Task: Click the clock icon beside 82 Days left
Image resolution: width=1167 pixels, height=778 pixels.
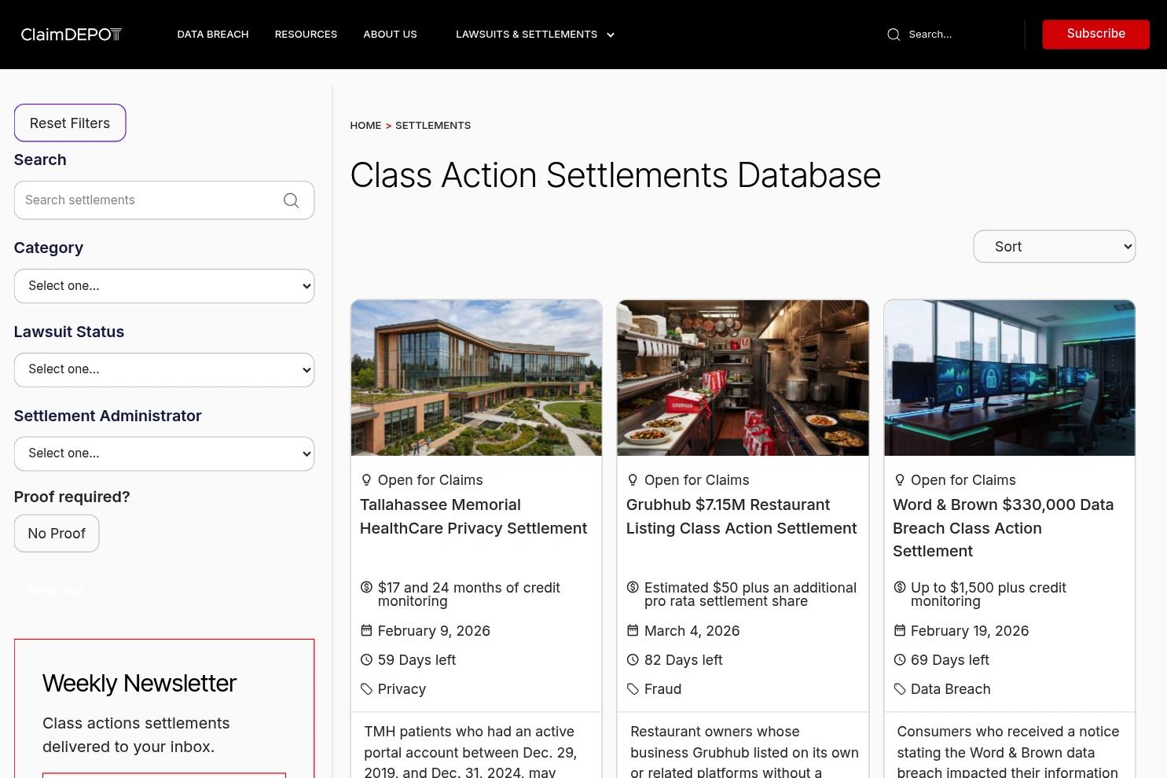Action: [x=633, y=659]
